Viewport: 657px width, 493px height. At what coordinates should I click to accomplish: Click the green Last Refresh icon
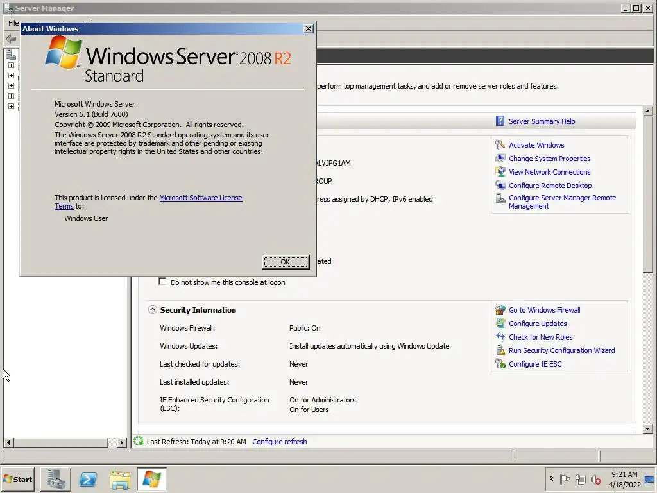tap(139, 441)
